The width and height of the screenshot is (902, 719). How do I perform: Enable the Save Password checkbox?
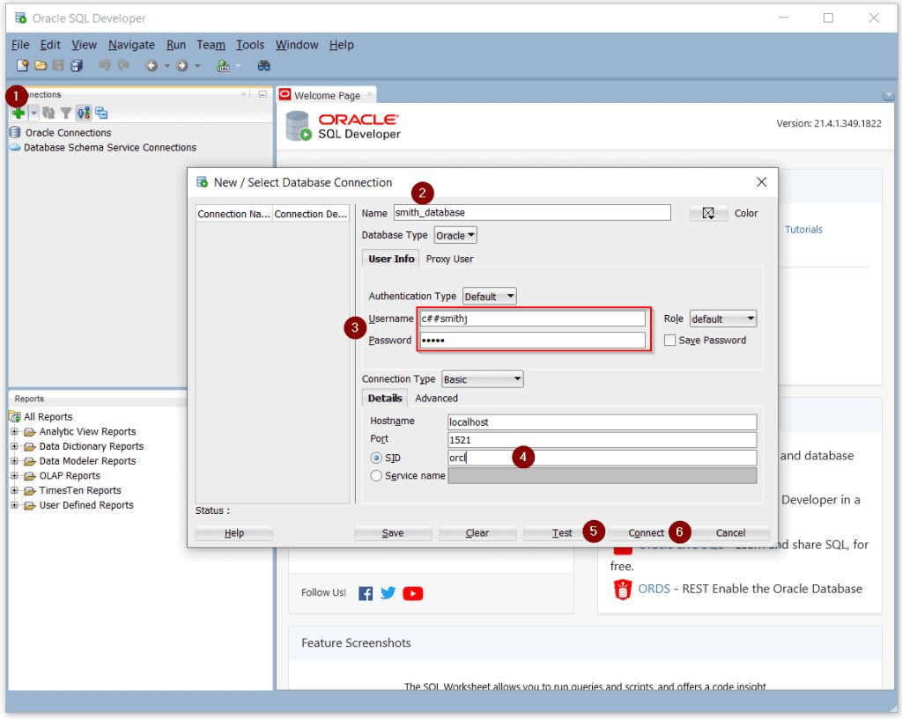point(669,341)
